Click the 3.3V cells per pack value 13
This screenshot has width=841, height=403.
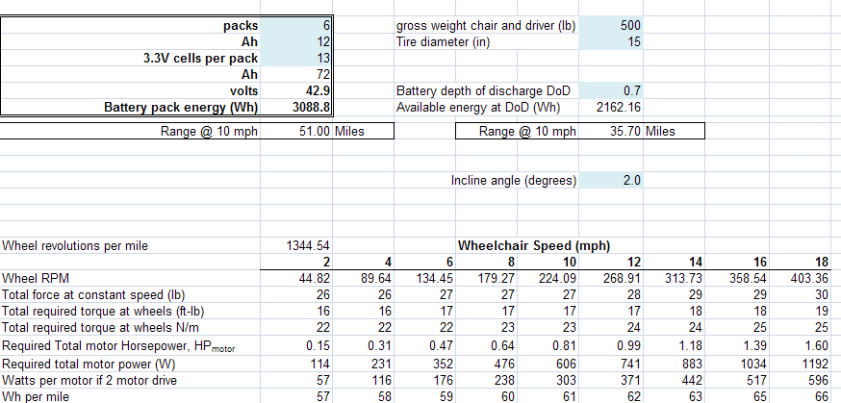coord(296,57)
